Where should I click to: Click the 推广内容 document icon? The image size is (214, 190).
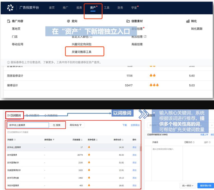(x=9, y=21)
